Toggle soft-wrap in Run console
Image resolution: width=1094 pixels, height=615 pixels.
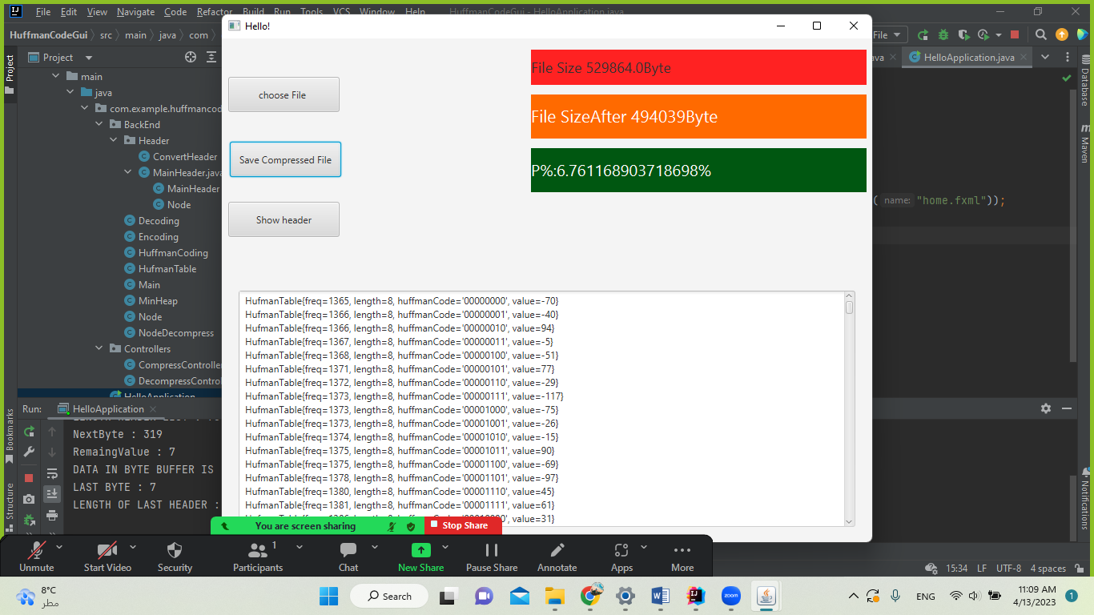point(52,473)
